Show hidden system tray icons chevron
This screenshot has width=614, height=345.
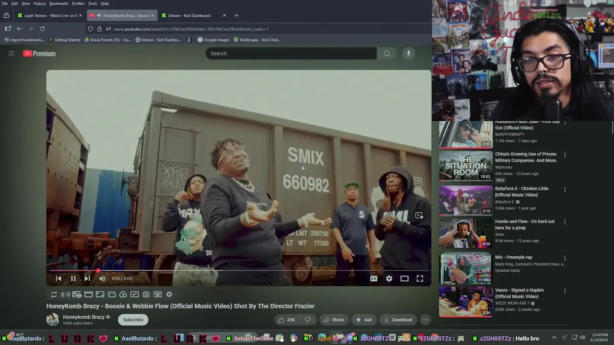tap(554, 338)
